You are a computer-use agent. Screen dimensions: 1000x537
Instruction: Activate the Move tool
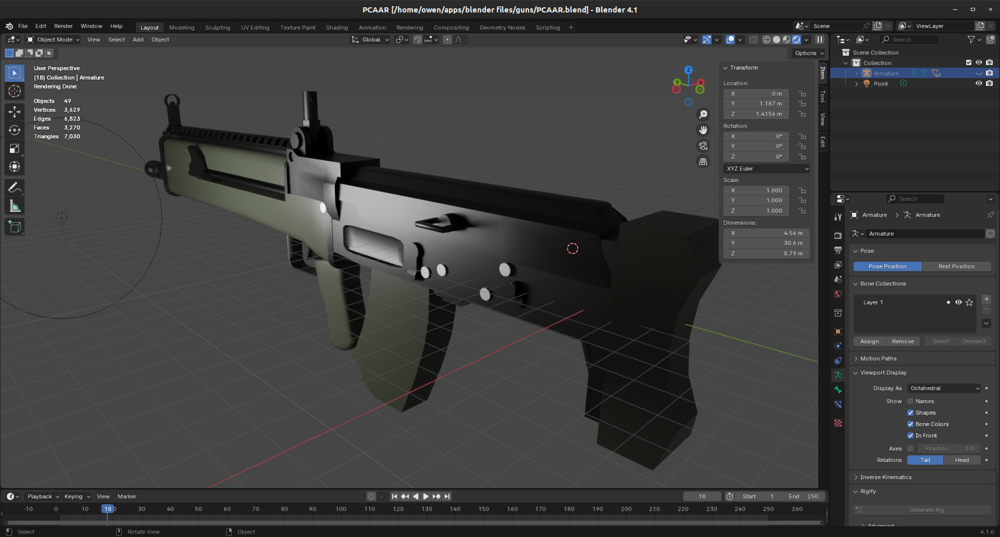point(15,111)
